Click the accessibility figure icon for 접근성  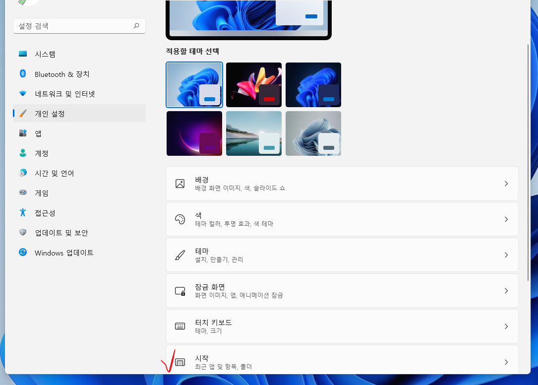[23, 212]
